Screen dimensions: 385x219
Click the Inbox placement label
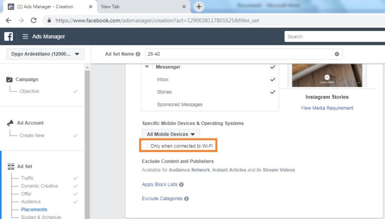pyautogui.click(x=163, y=79)
